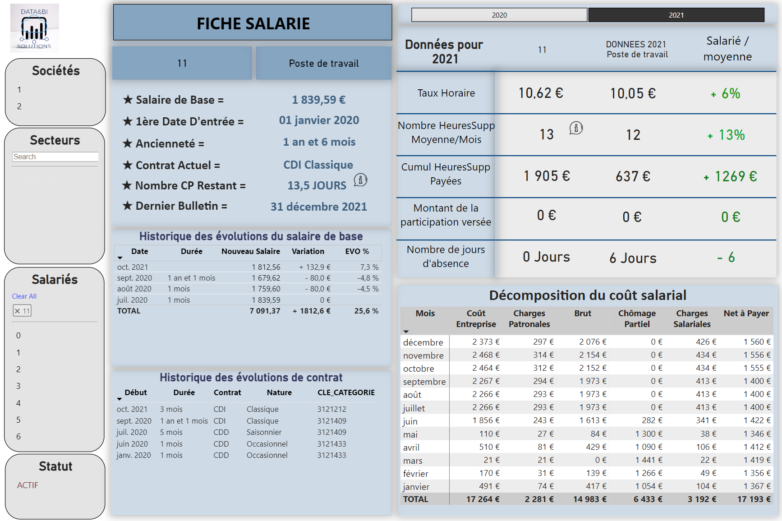The width and height of the screenshot is (782, 521).
Task: Open the tooltip info icon beside 13,5 JOURS
Action: coord(360,181)
